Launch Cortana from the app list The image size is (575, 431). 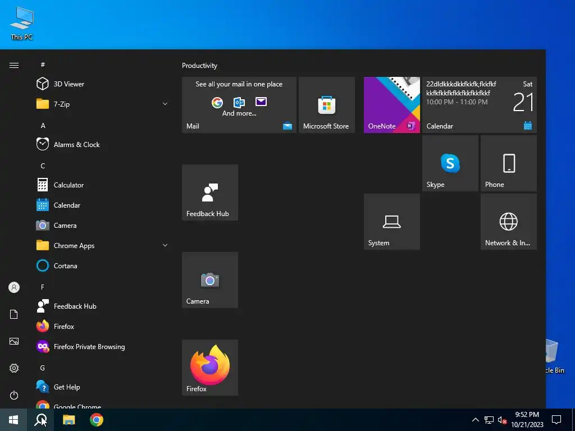tap(103, 265)
